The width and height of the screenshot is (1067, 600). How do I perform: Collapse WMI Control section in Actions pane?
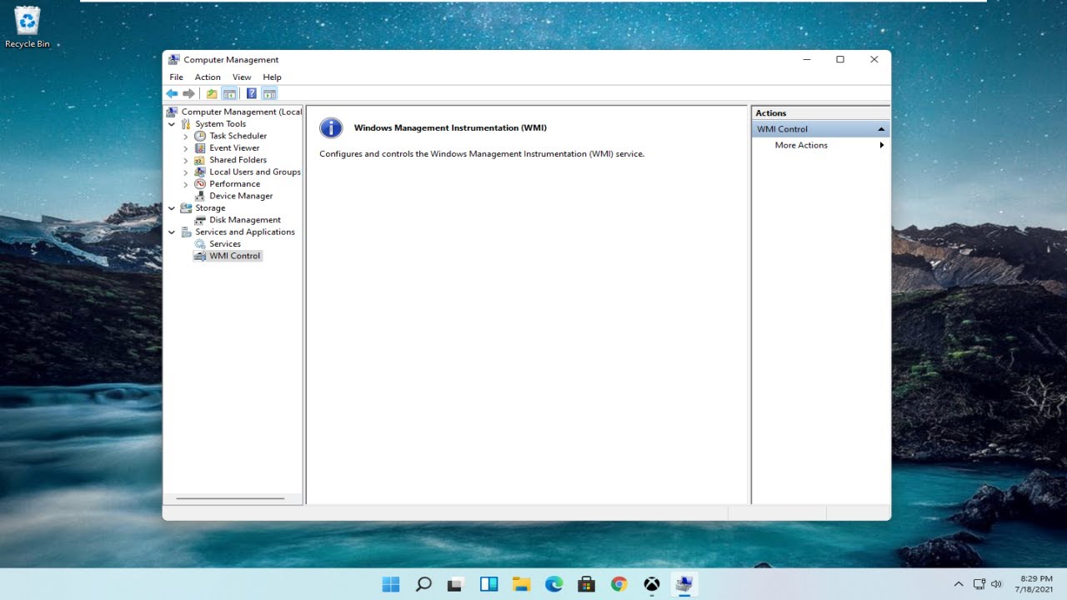click(881, 129)
